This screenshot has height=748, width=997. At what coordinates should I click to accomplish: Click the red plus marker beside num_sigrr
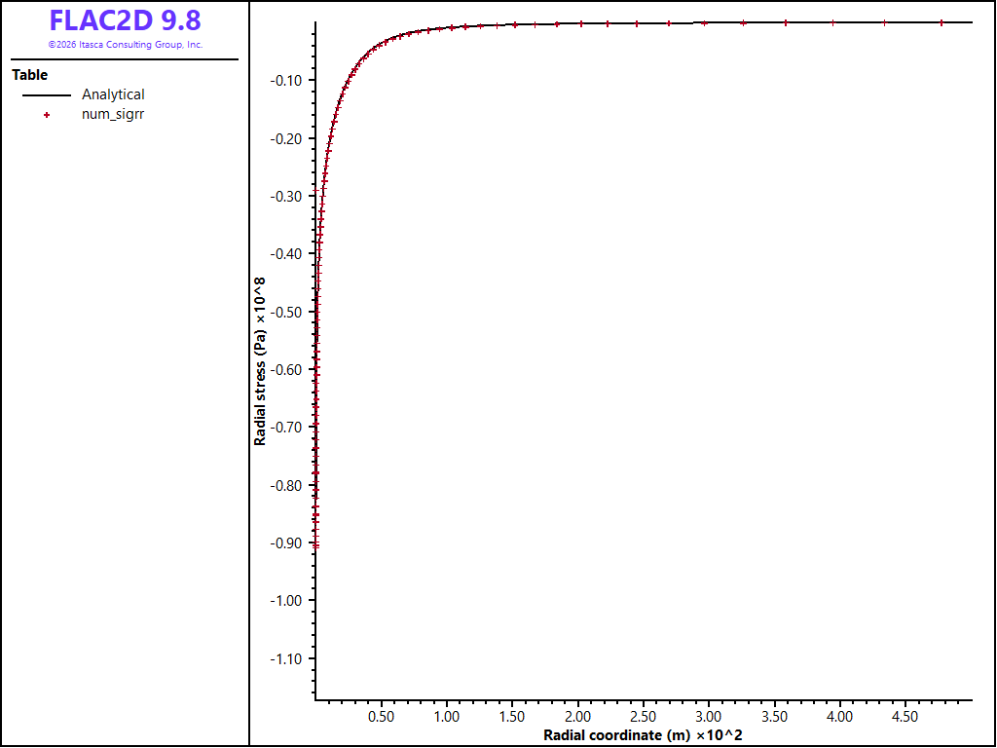[x=47, y=115]
